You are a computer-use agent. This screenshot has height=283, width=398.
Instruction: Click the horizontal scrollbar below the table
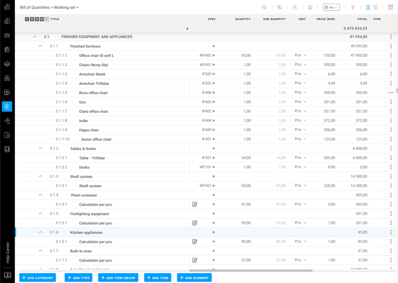(251, 270)
